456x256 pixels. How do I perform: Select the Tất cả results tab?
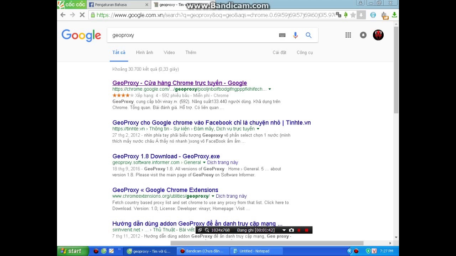[119, 52]
